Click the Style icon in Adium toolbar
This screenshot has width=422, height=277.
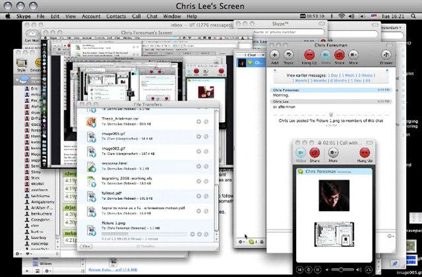pos(22,63)
